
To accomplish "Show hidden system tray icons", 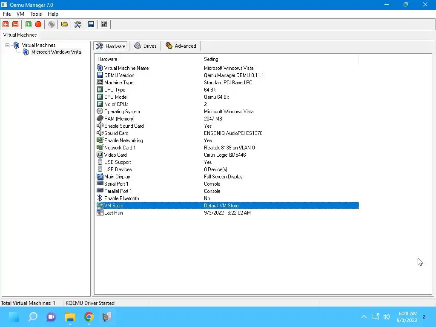I will 364,317.
